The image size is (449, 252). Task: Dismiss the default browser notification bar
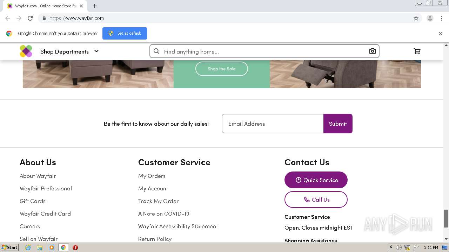click(x=441, y=34)
